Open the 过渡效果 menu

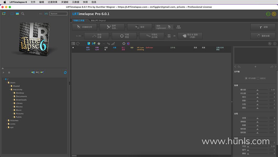click(52, 2)
